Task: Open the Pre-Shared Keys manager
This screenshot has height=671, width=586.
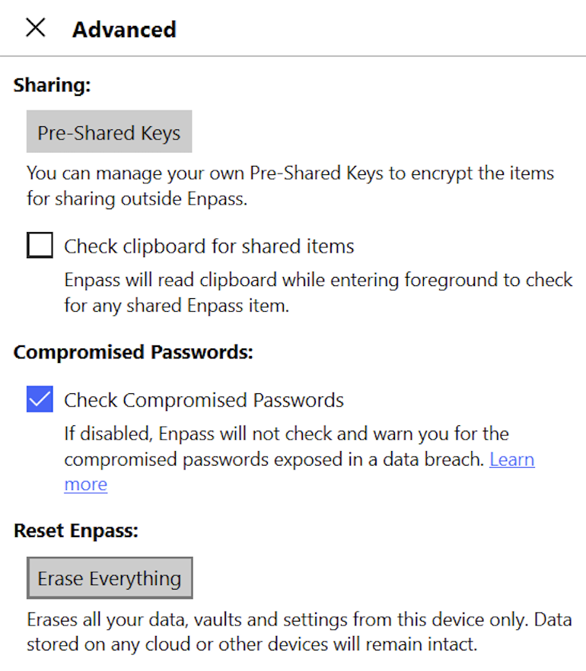Action: [x=109, y=131]
